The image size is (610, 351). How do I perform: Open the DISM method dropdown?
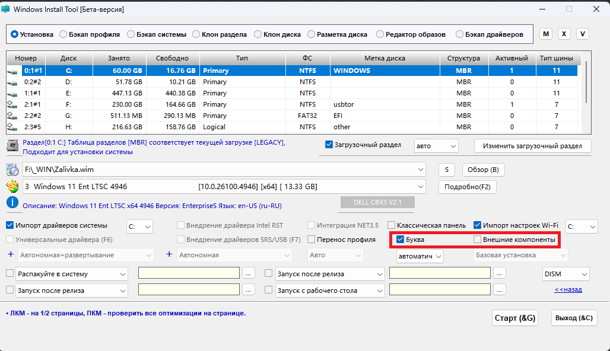(x=565, y=274)
